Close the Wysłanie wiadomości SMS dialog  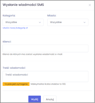[x=90, y=5]
